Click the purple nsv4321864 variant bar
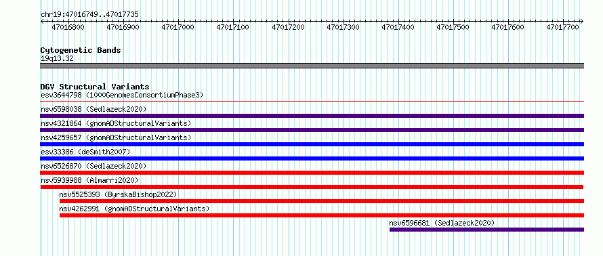 (x=312, y=130)
